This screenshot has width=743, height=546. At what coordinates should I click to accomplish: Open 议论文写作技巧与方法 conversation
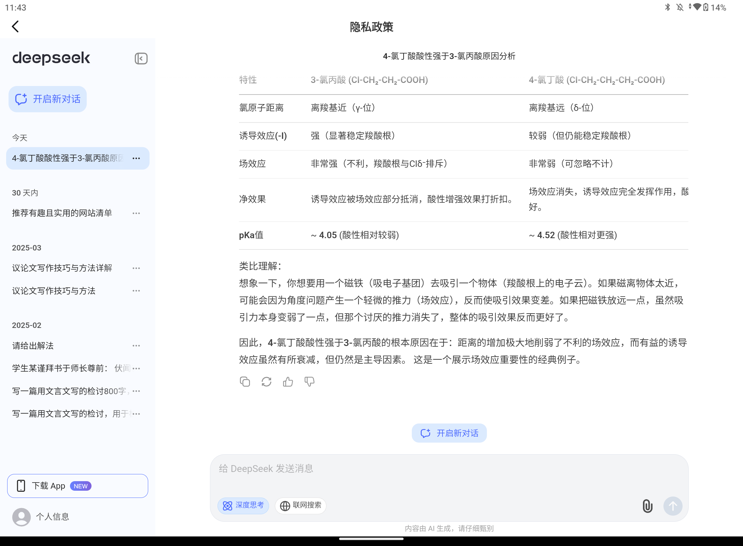(x=54, y=291)
